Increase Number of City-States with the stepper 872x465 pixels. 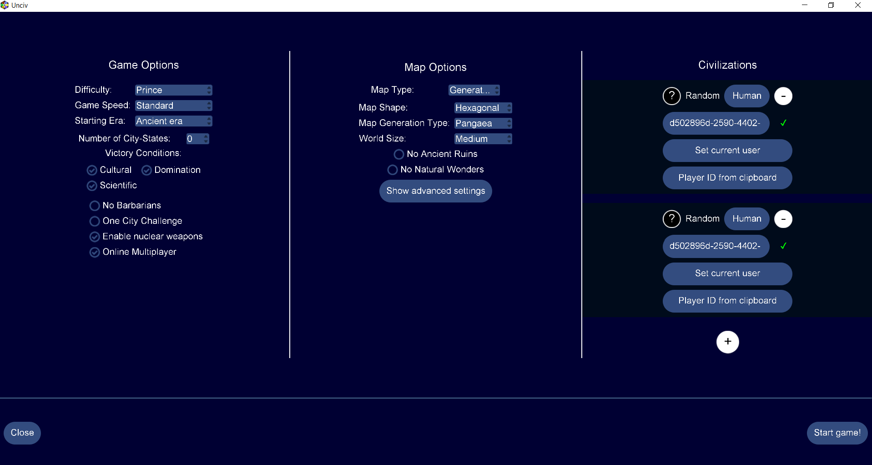[206, 136]
